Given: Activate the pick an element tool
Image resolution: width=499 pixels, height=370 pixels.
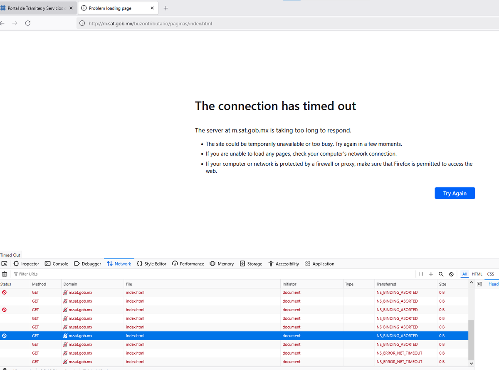Looking at the screenshot, I should pos(5,263).
